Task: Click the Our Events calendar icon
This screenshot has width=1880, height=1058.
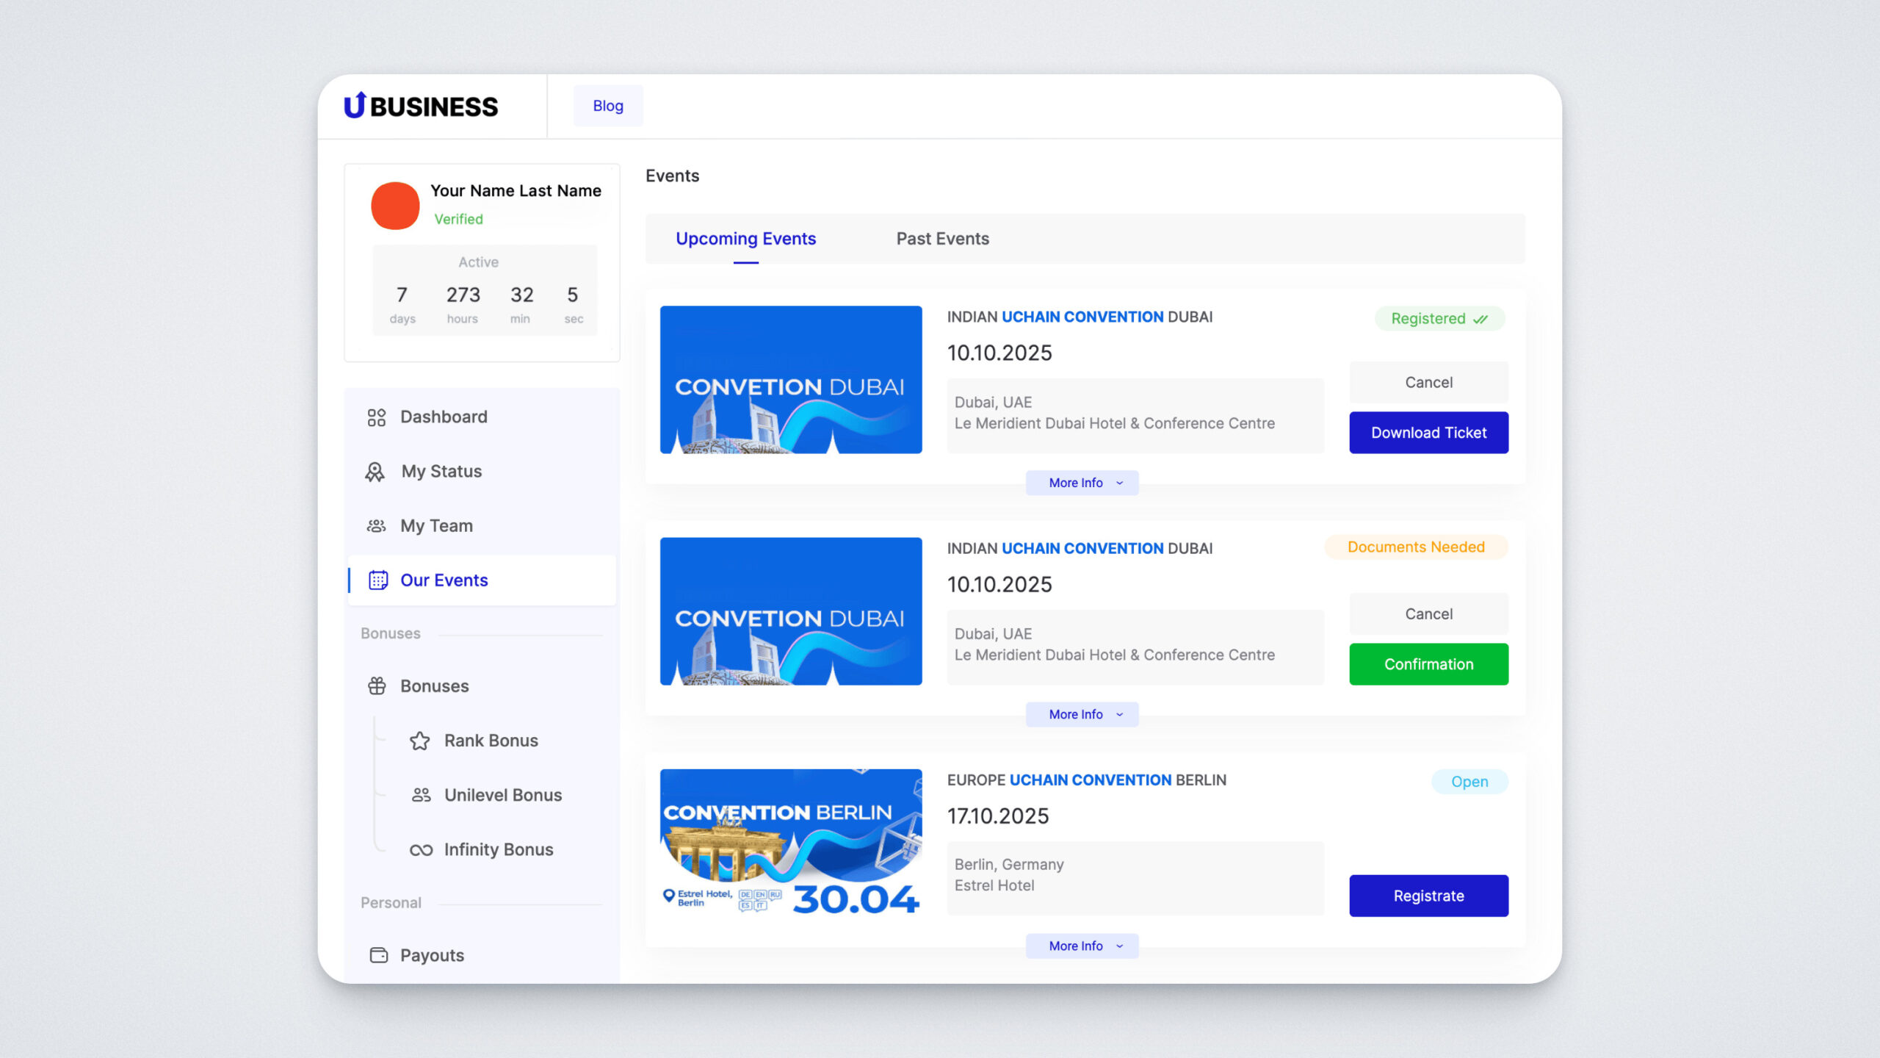Action: point(378,580)
